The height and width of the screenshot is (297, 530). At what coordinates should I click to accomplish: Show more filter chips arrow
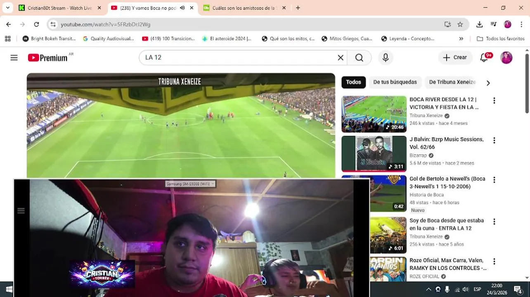(488, 83)
